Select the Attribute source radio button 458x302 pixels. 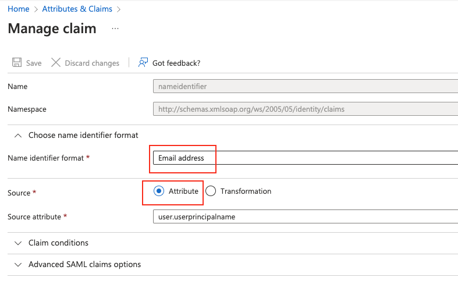tap(159, 191)
